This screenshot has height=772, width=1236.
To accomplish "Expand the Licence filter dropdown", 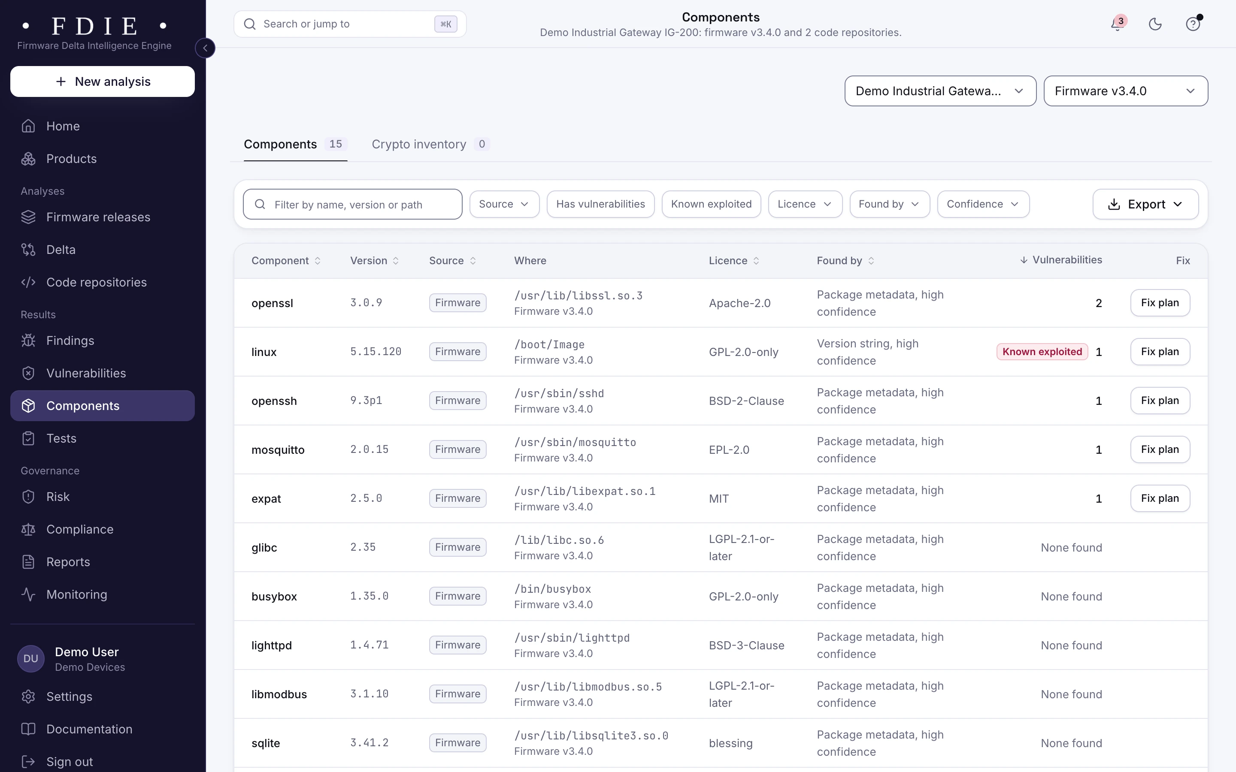I will pos(805,204).
